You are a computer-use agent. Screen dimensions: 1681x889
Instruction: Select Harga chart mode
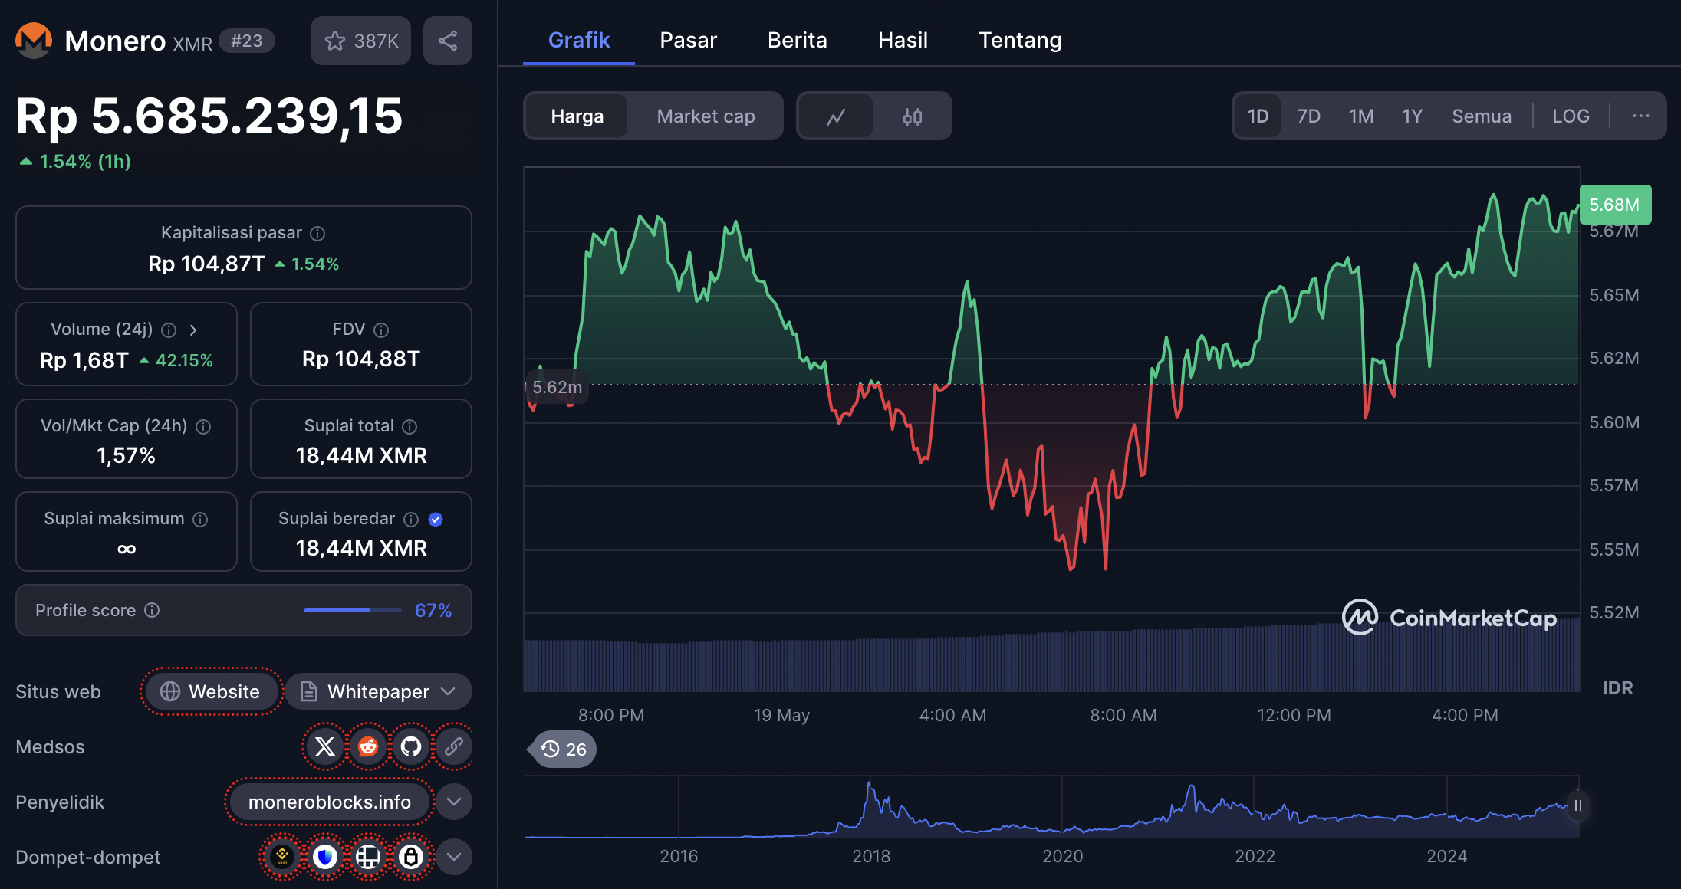(577, 116)
